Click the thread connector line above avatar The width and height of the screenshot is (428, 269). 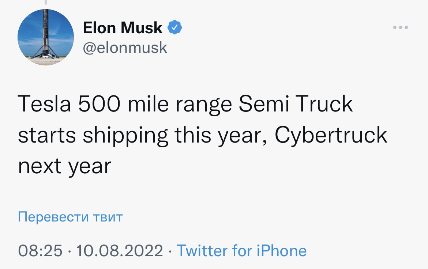click(46, 3)
